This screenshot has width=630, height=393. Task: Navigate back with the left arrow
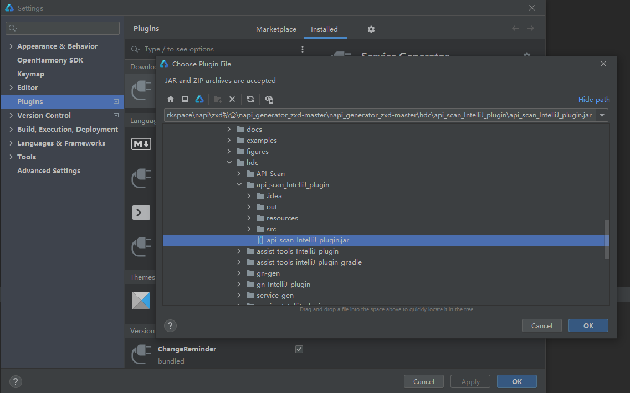[x=515, y=28]
